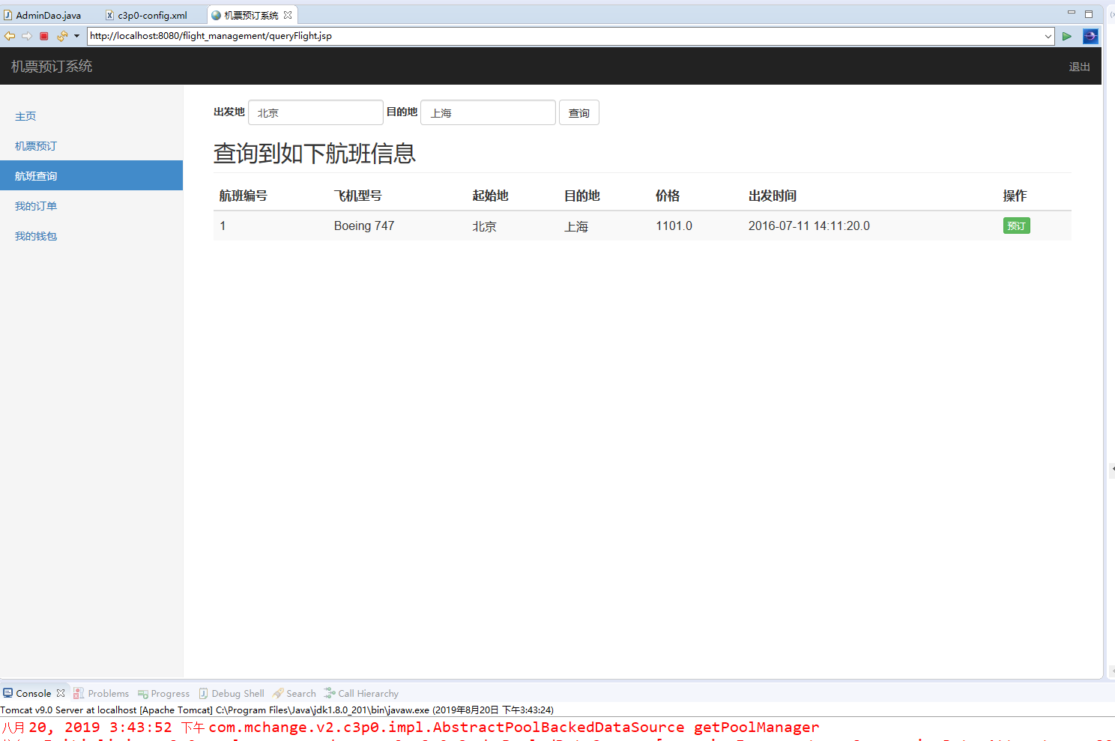Switch to the AdminDao.java tab
This screenshot has height=741, width=1115.
(48, 13)
